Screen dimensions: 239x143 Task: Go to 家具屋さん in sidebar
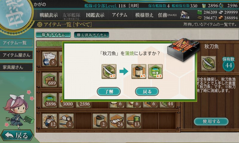coord(16,67)
